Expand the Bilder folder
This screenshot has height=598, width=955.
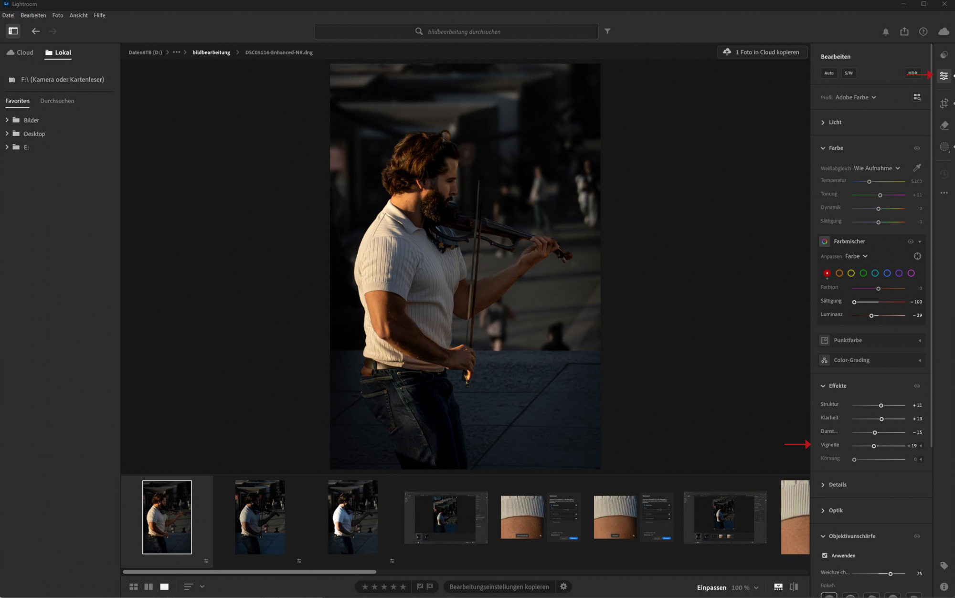pyautogui.click(x=7, y=120)
